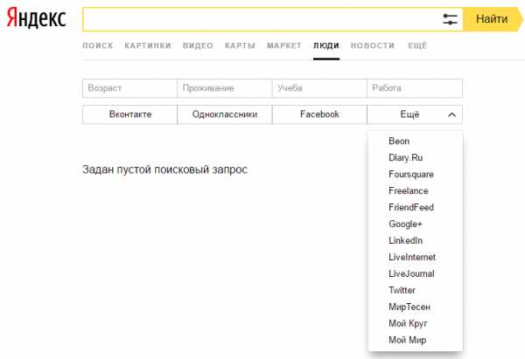Toggle the Facebook network filter
Viewport: 525px width, 359px height.
point(319,114)
